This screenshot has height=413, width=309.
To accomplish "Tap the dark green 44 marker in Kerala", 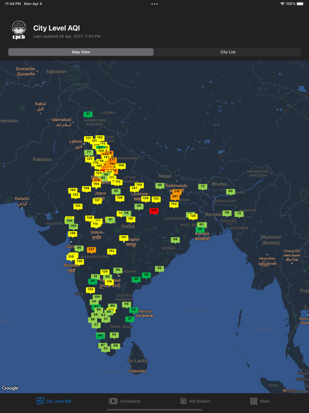I will (x=100, y=336).
